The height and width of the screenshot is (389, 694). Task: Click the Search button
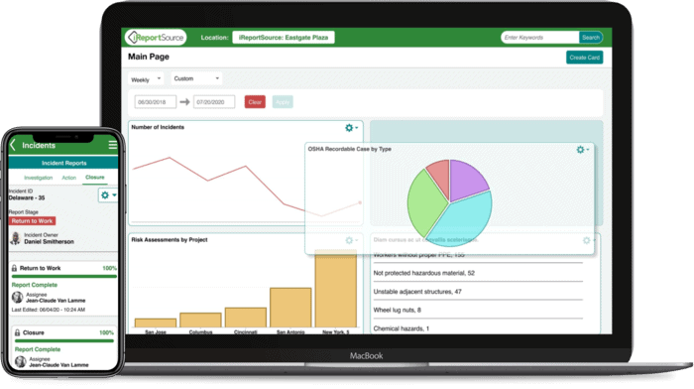tap(591, 38)
